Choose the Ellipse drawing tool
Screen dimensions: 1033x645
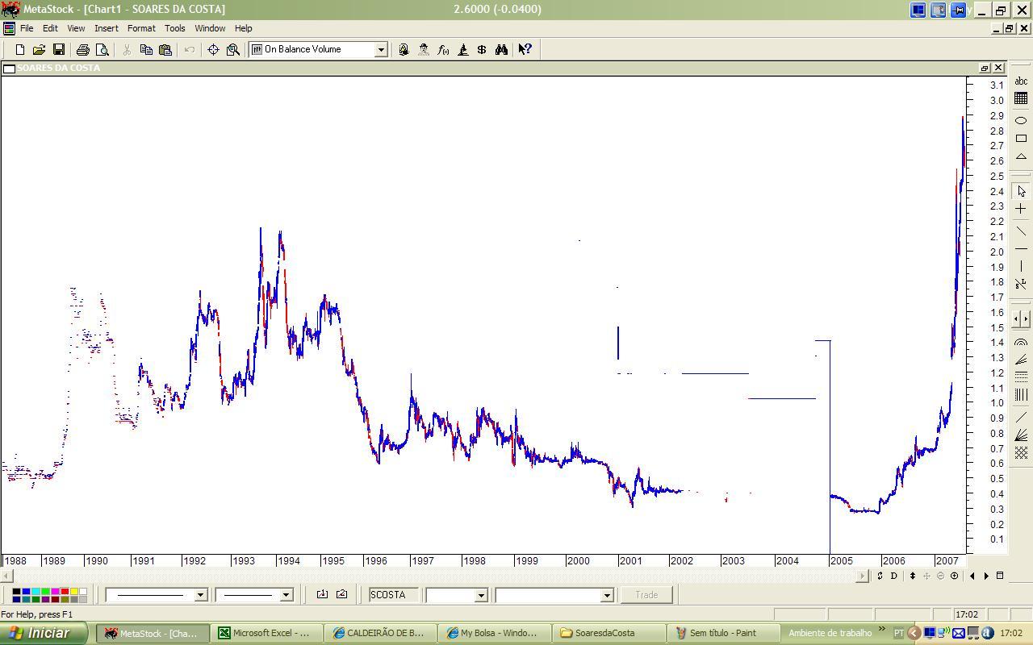tap(1021, 120)
